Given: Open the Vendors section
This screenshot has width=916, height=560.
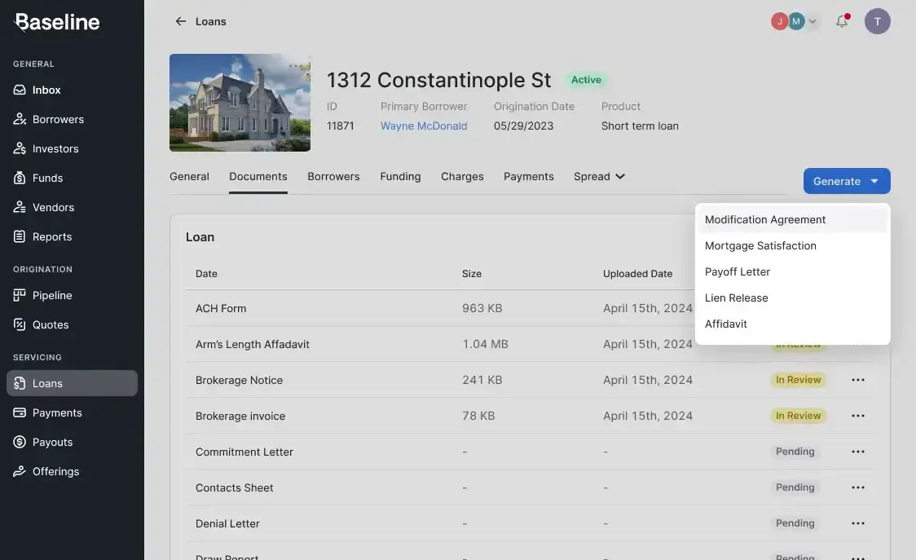Looking at the screenshot, I should point(52,207).
